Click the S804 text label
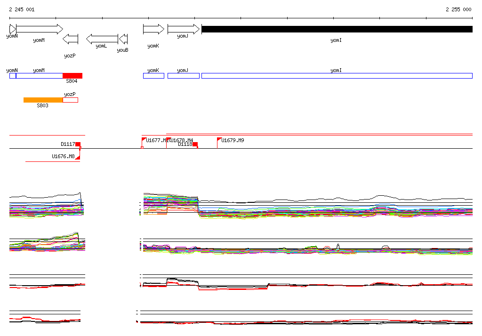This screenshot has height=336, width=482. tap(72, 81)
